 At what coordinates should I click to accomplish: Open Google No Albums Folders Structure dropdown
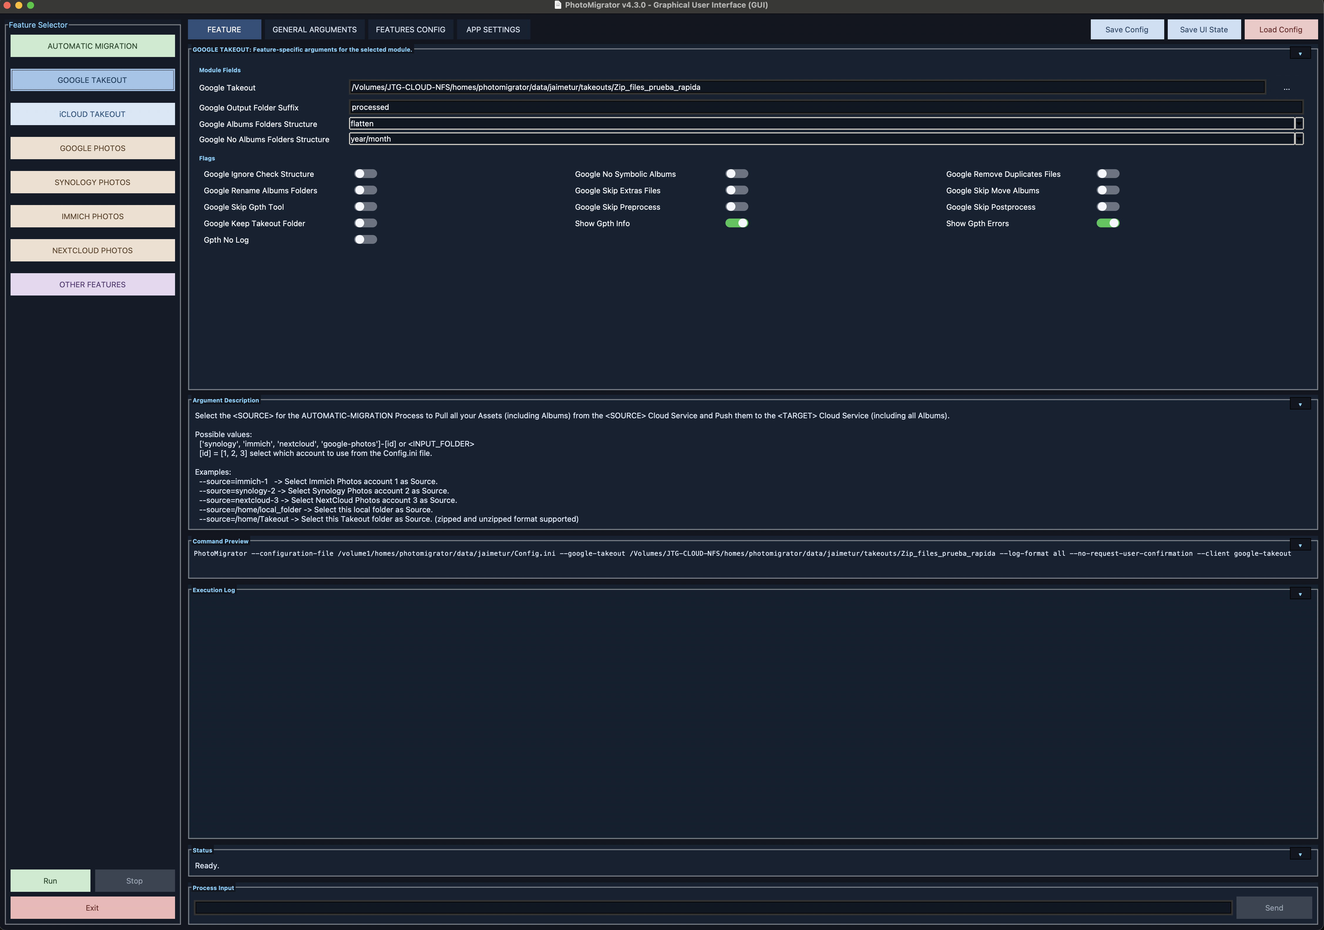coord(1299,139)
